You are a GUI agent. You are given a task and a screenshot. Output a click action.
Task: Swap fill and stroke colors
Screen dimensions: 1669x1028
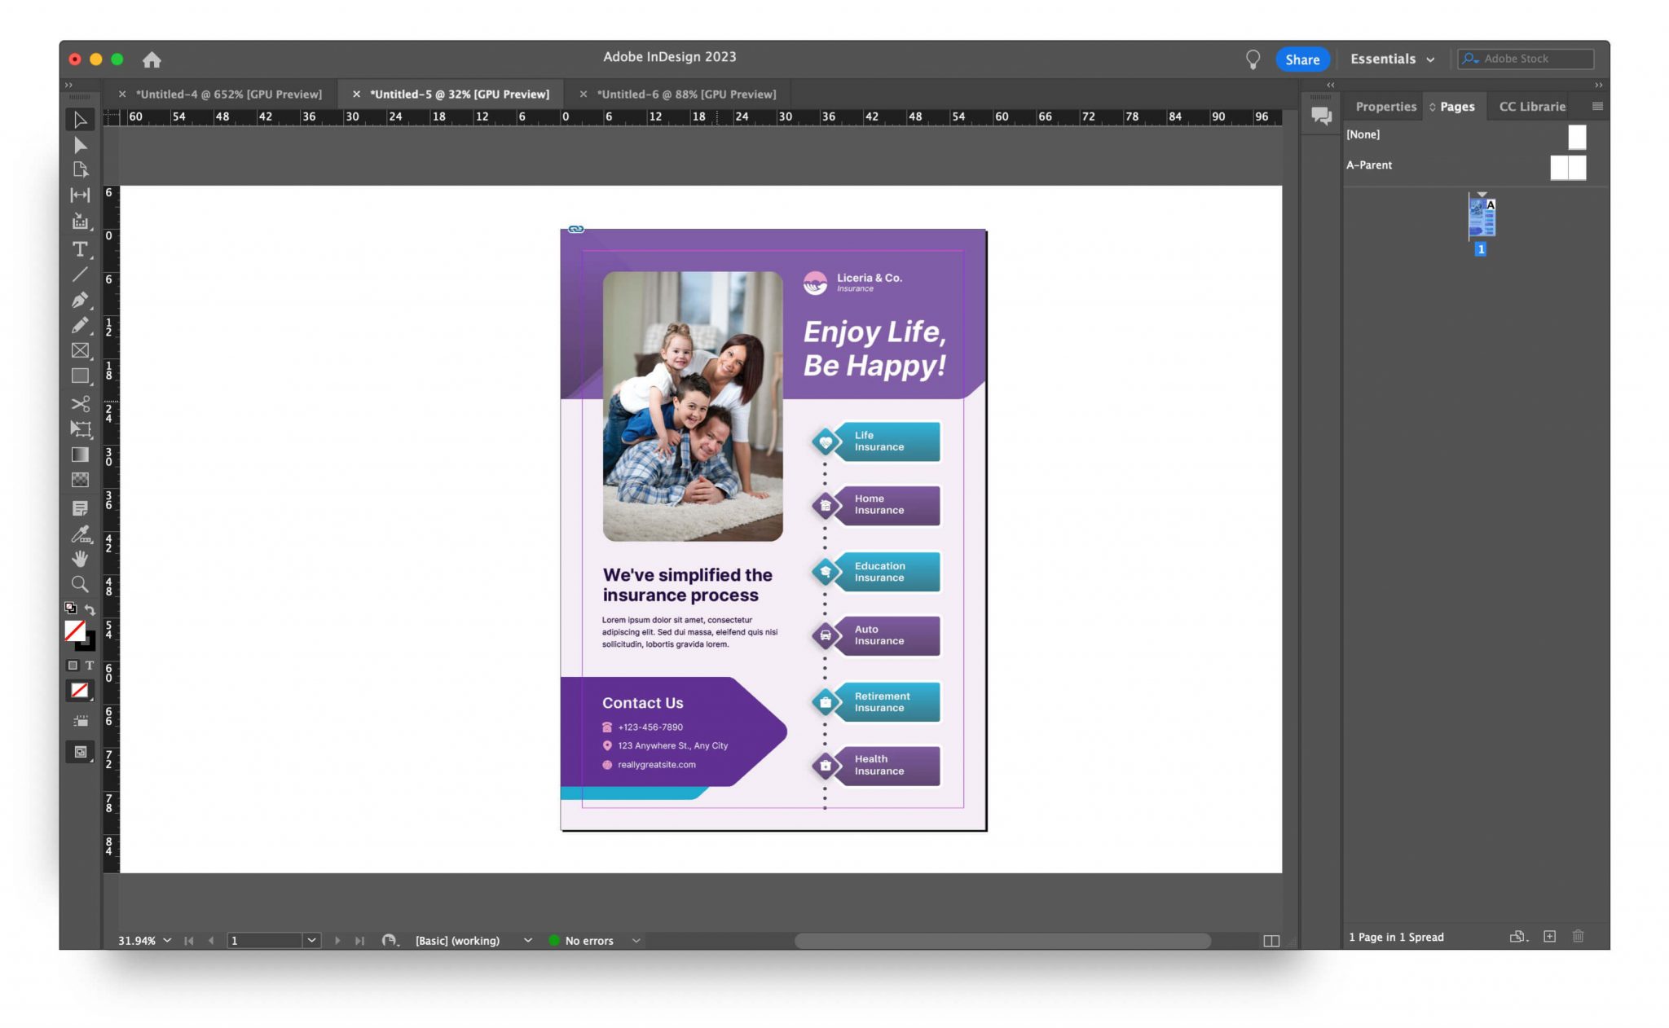pos(90,609)
